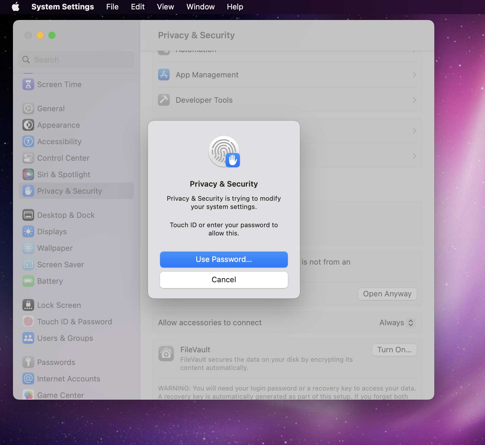Select Touch ID & Password in sidebar
The width and height of the screenshot is (485, 445).
pos(76,322)
